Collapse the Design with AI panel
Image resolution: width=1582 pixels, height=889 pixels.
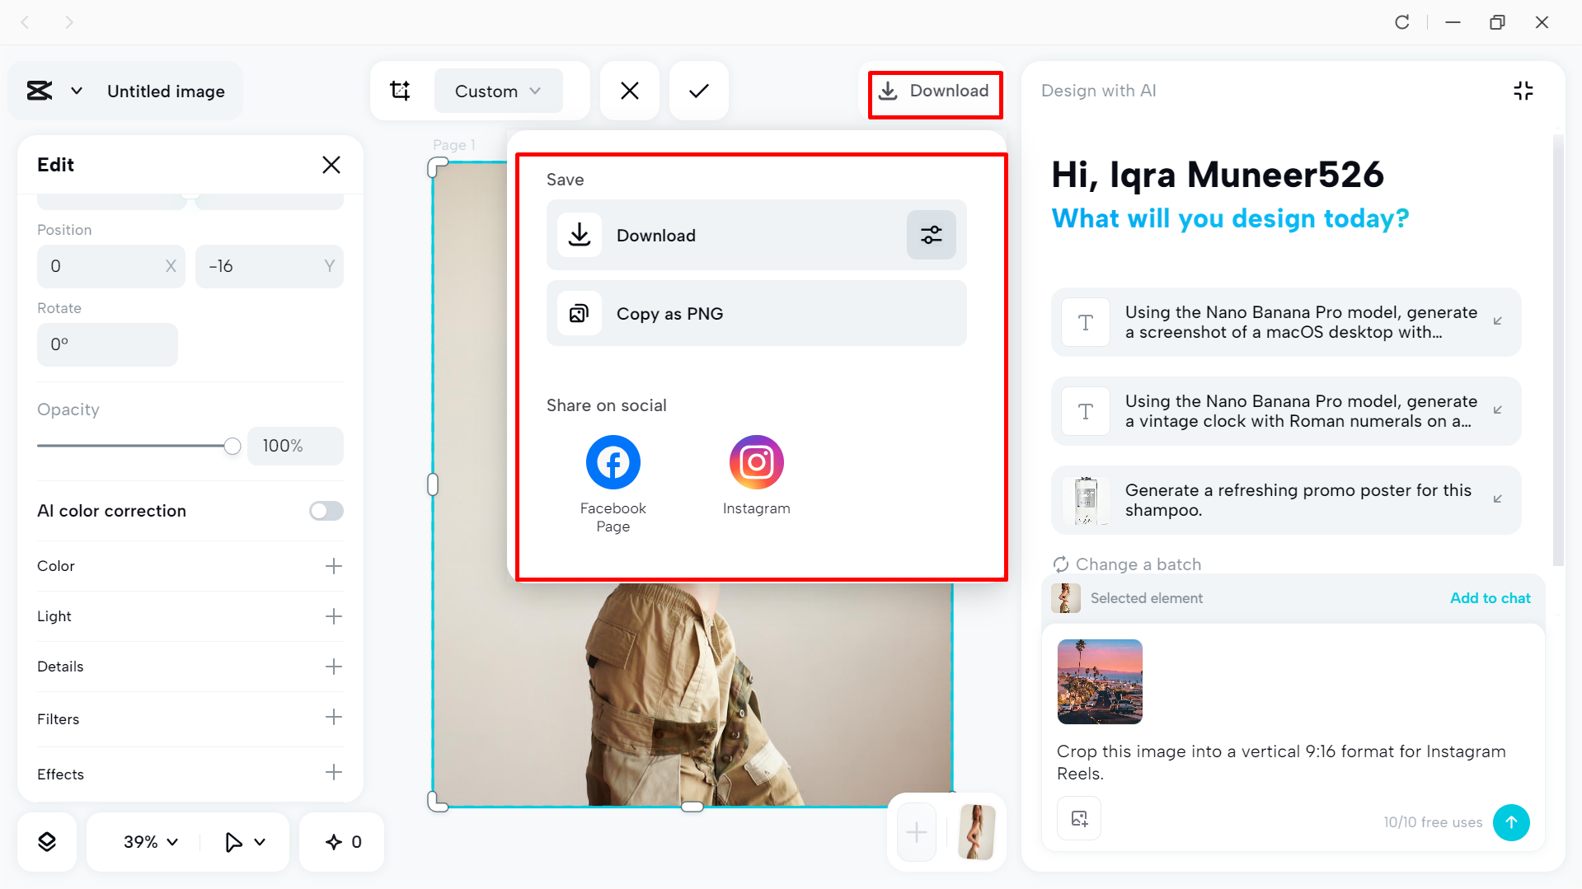1523,91
